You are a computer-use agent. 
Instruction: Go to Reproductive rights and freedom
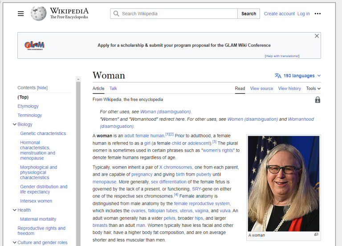(41, 231)
